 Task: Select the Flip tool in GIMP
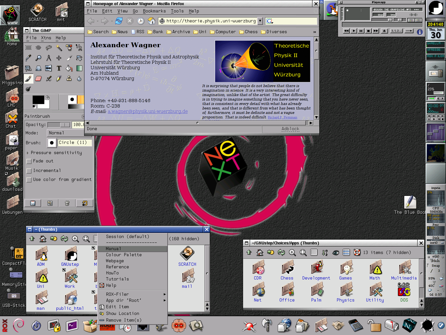49,68
